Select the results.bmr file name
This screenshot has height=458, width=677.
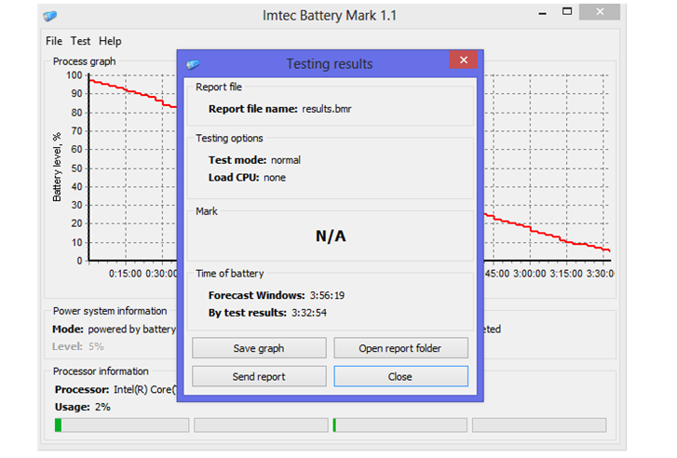click(327, 109)
